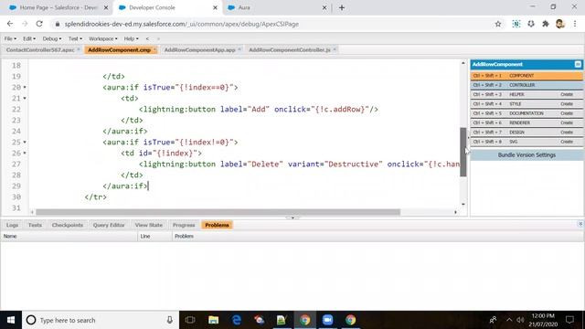Open the Debug menu
This screenshot has height=329, width=585.
click(x=52, y=38)
